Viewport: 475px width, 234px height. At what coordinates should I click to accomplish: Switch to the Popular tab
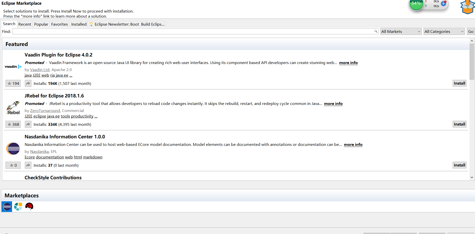(41, 24)
